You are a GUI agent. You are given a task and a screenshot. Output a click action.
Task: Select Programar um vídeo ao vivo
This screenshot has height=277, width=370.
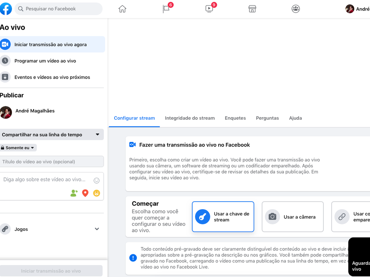click(52, 61)
